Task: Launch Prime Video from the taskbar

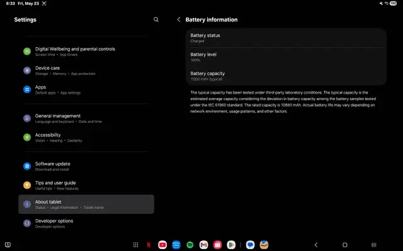Action: (x=176, y=245)
